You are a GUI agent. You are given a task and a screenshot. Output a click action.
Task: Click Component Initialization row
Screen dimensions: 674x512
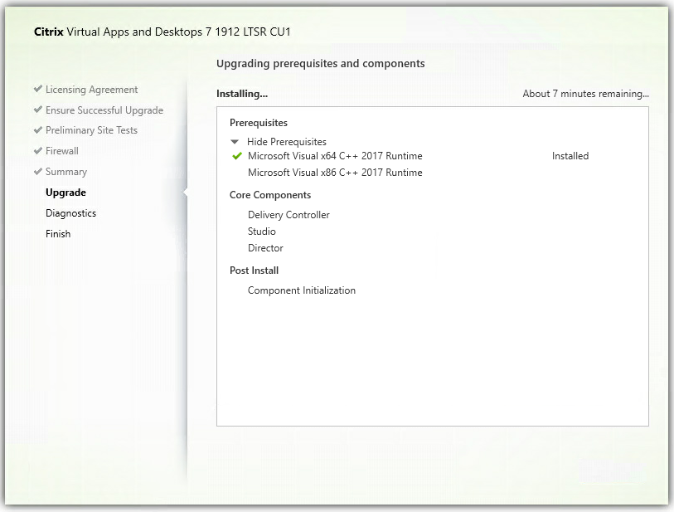tap(302, 290)
